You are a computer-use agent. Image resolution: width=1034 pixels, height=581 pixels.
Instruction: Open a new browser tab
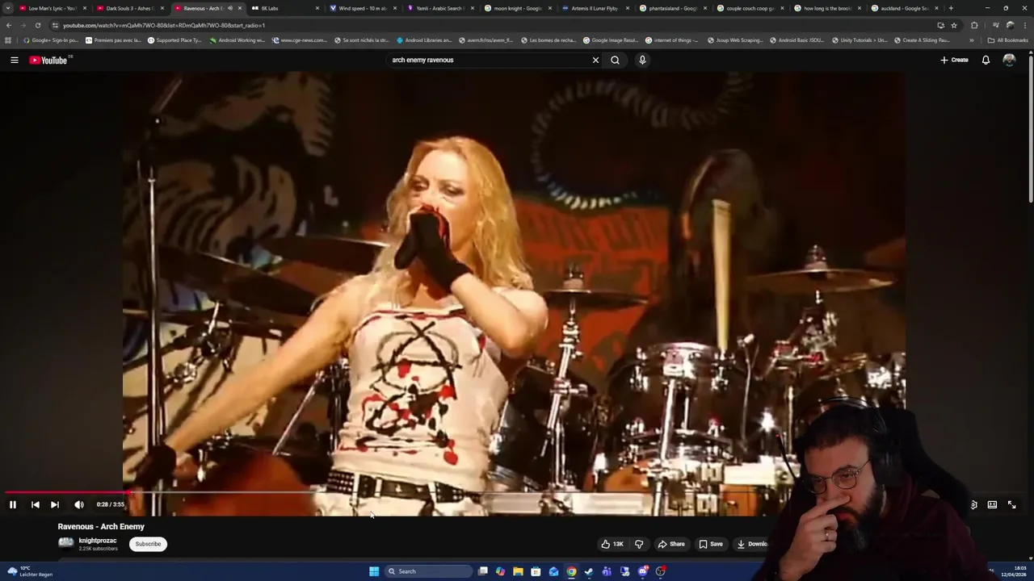(951, 8)
